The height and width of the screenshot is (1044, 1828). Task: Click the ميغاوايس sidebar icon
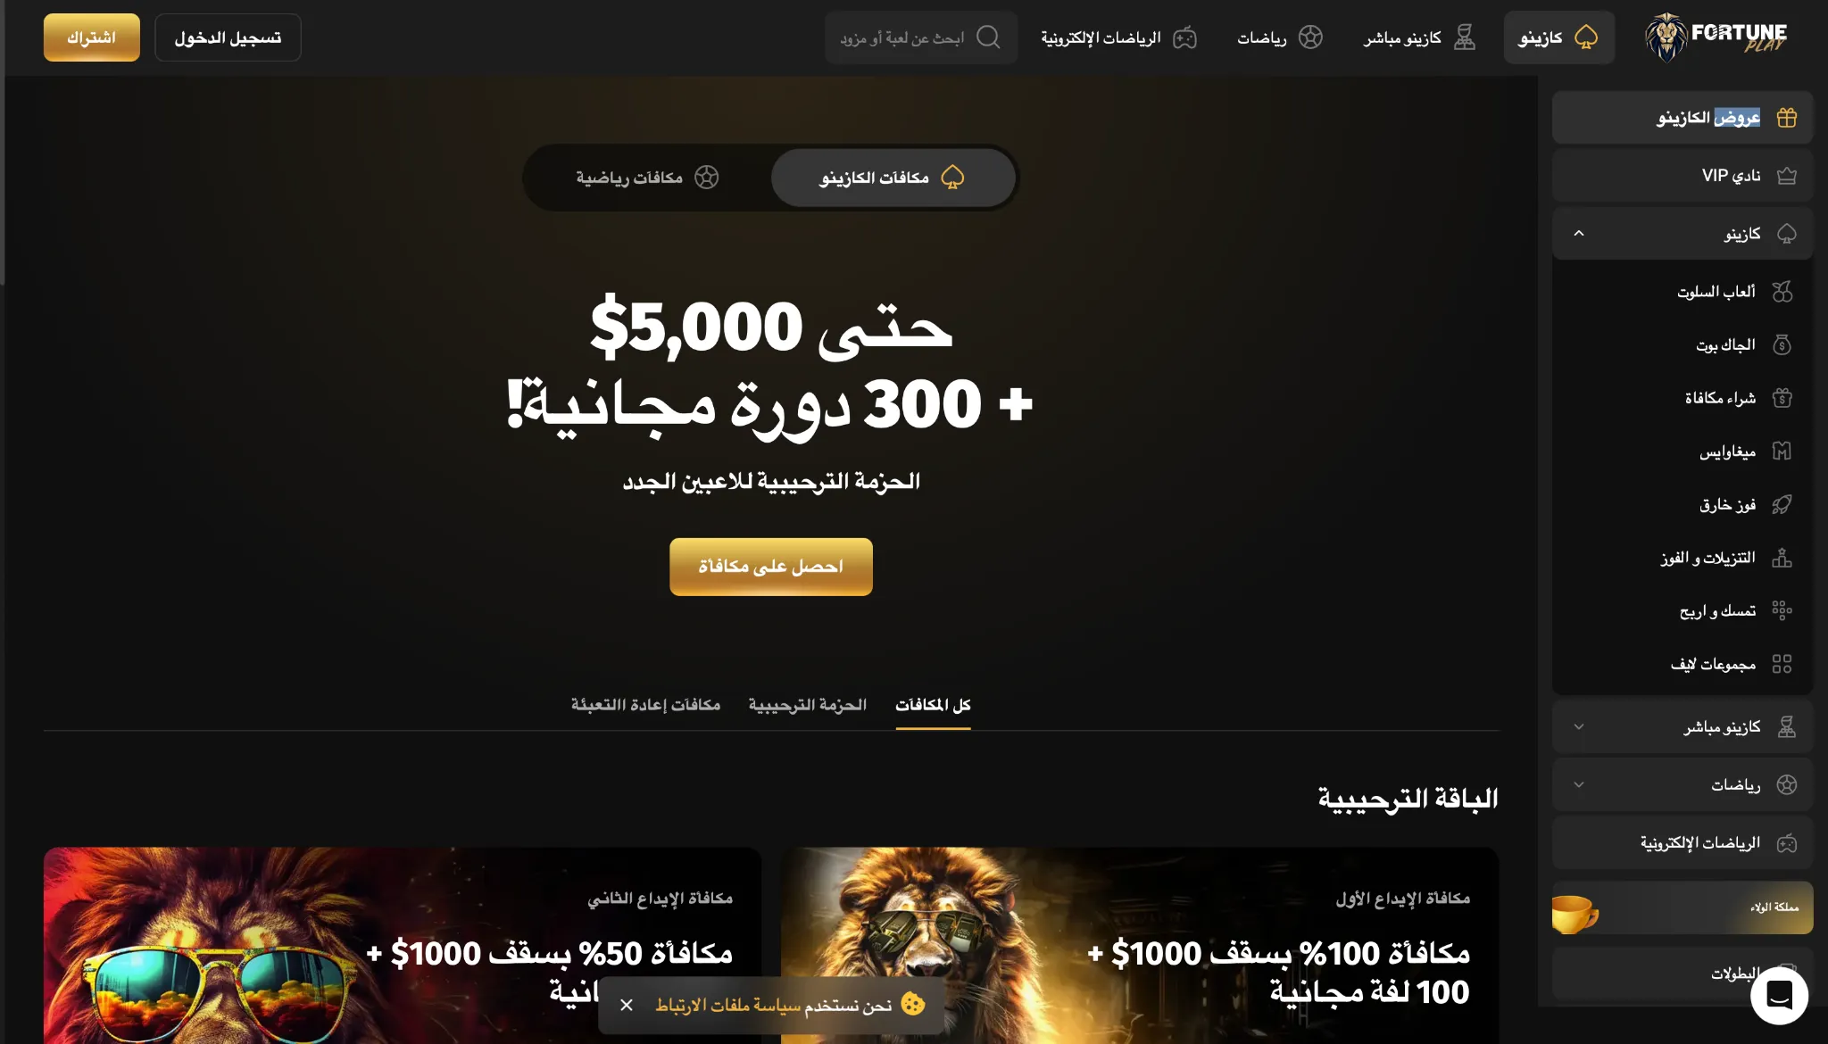click(x=1782, y=452)
